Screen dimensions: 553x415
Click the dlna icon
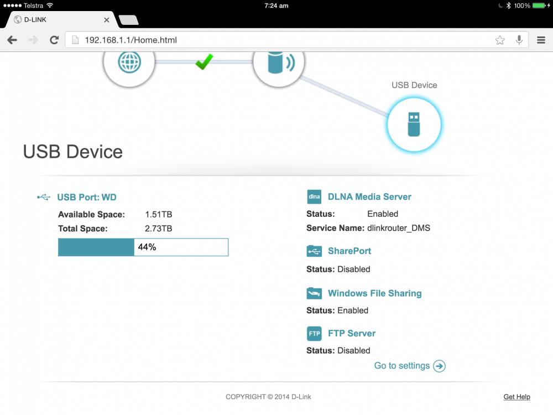314,196
